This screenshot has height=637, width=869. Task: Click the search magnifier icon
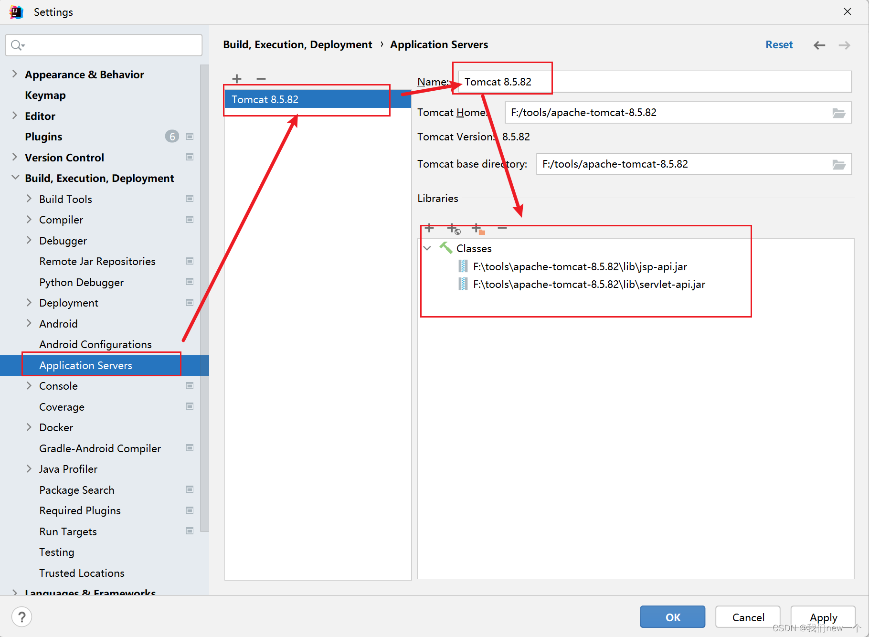pyautogui.click(x=18, y=45)
